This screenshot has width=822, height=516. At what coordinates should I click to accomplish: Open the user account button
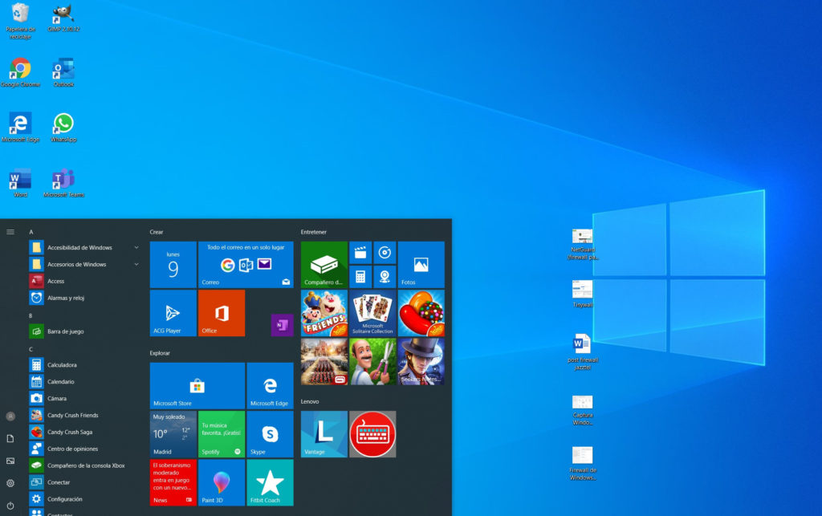tap(10, 416)
